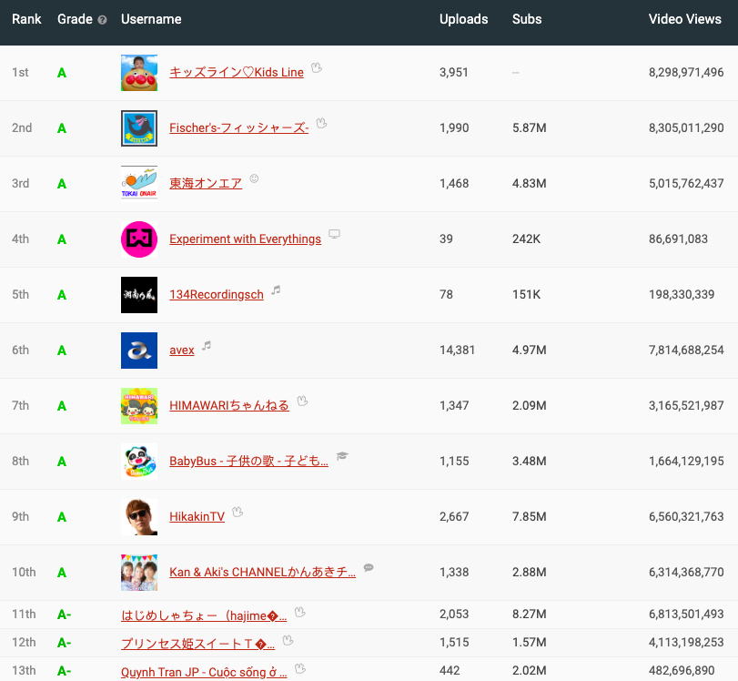Screen dimensions: 738x681
Task: Click the speech bubble icon beside Kan & Aki's CHANNEL
Action: pyautogui.click(x=369, y=568)
